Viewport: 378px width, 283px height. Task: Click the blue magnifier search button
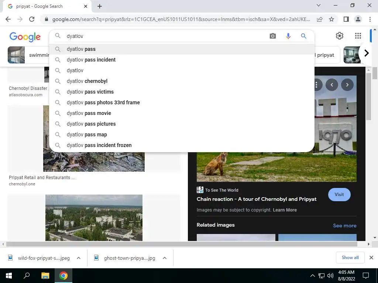(x=303, y=36)
